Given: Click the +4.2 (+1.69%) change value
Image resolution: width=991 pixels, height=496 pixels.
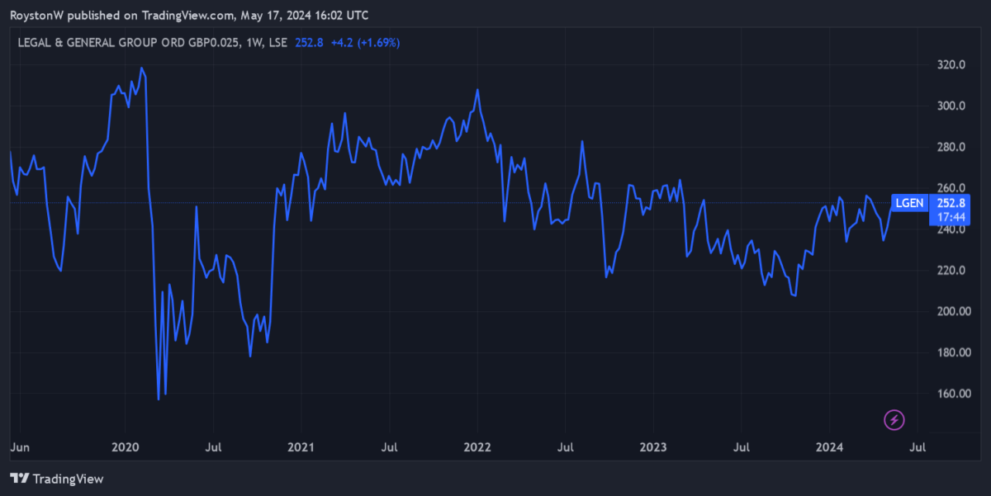Looking at the screenshot, I should (x=365, y=42).
